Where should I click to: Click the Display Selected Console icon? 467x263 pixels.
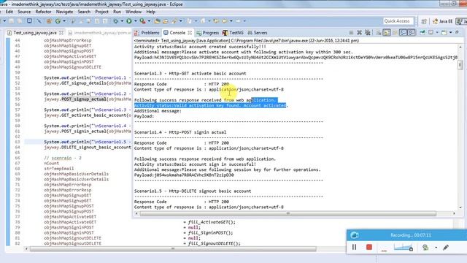click(x=431, y=32)
